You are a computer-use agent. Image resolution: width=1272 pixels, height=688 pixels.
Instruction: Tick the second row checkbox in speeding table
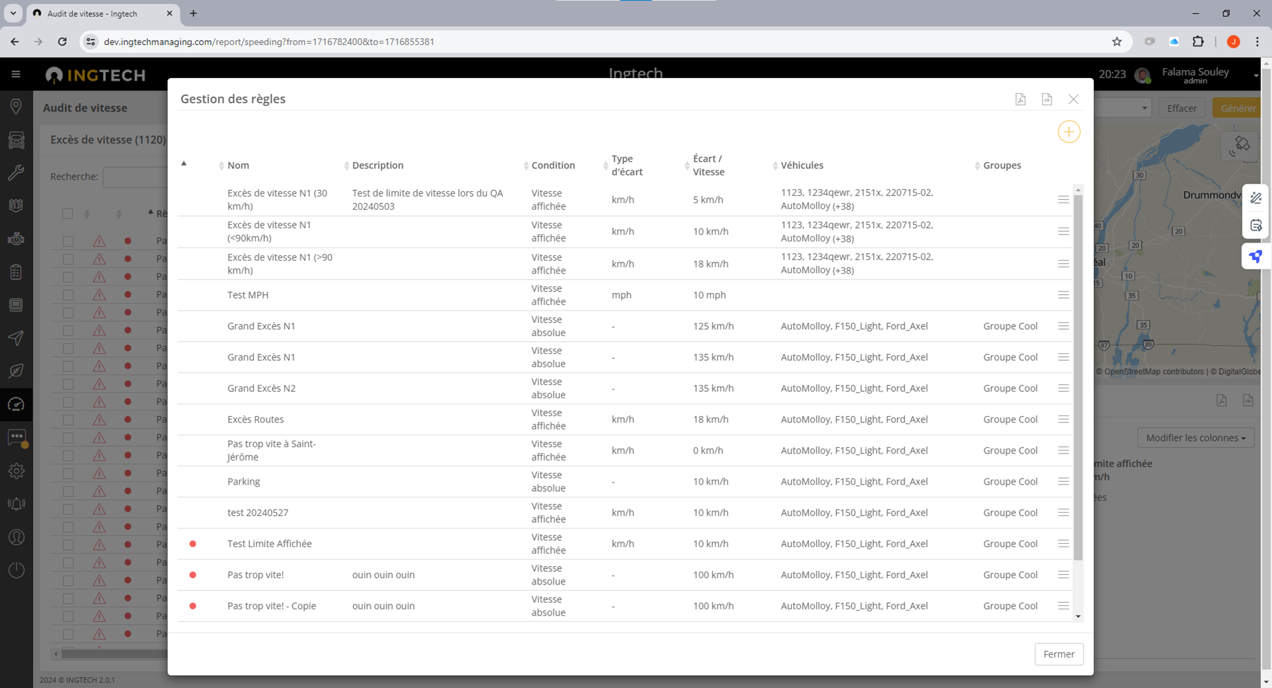pyautogui.click(x=68, y=259)
